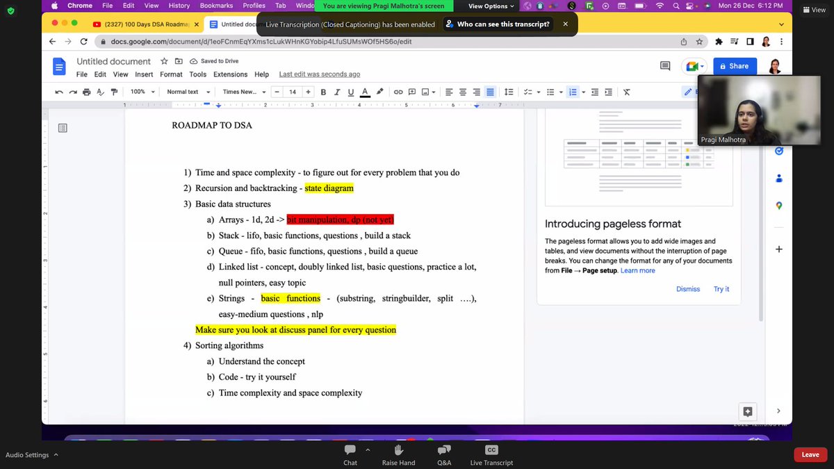Click the font size field showing 14
The image size is (834, 469).
point(293,92)
